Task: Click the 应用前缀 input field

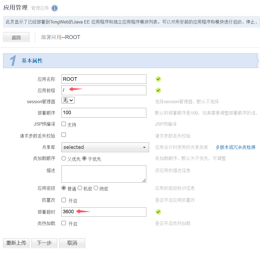Action: tap(104, 90)
